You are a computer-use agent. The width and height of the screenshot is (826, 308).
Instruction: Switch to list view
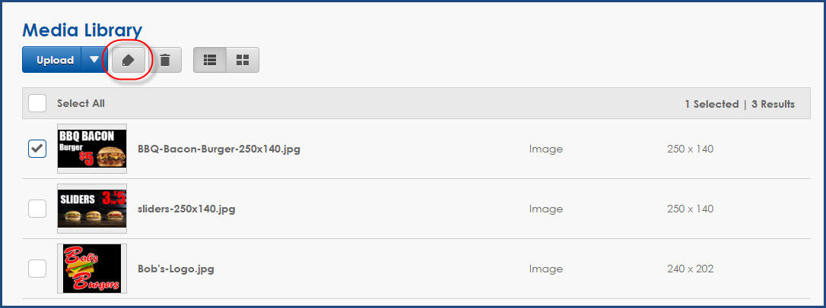tap(210, 61)
